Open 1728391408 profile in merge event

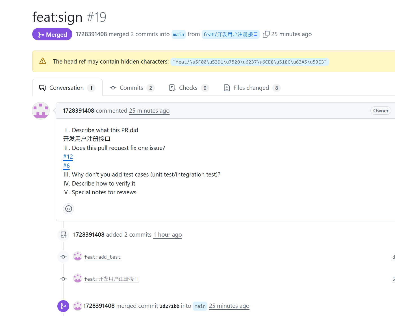(99, 306)
